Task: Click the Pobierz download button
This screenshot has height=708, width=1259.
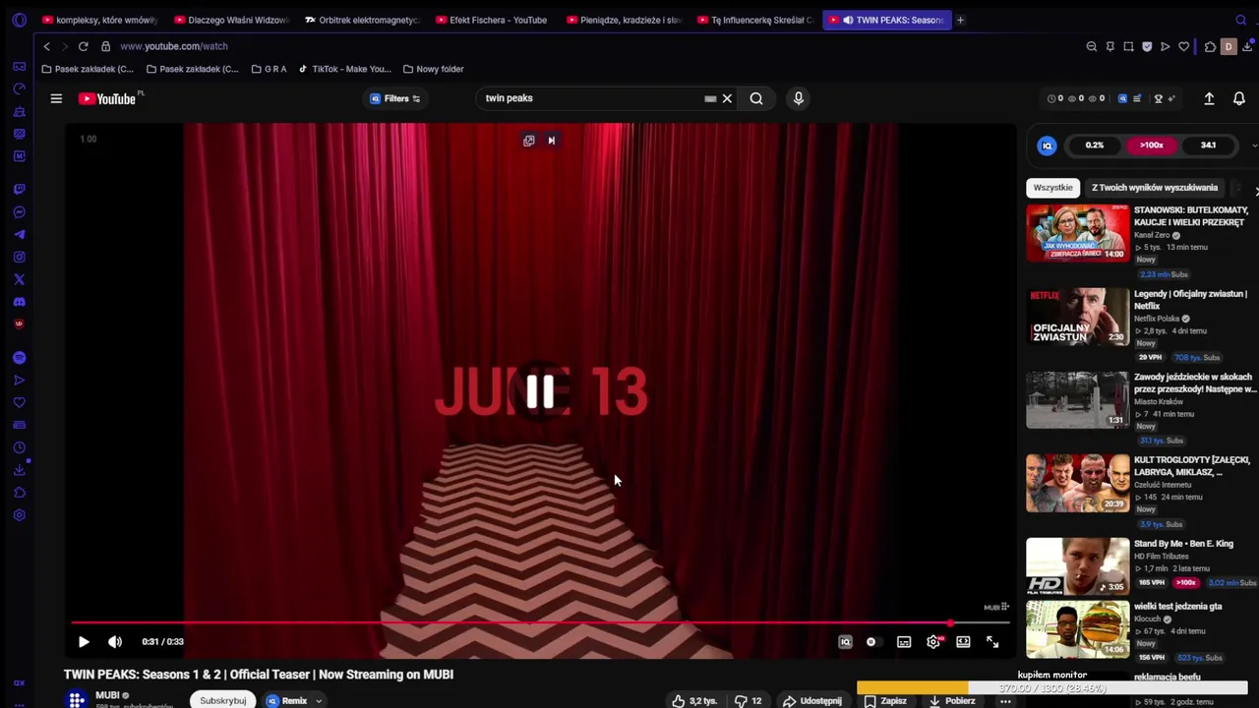Action: 952,701
